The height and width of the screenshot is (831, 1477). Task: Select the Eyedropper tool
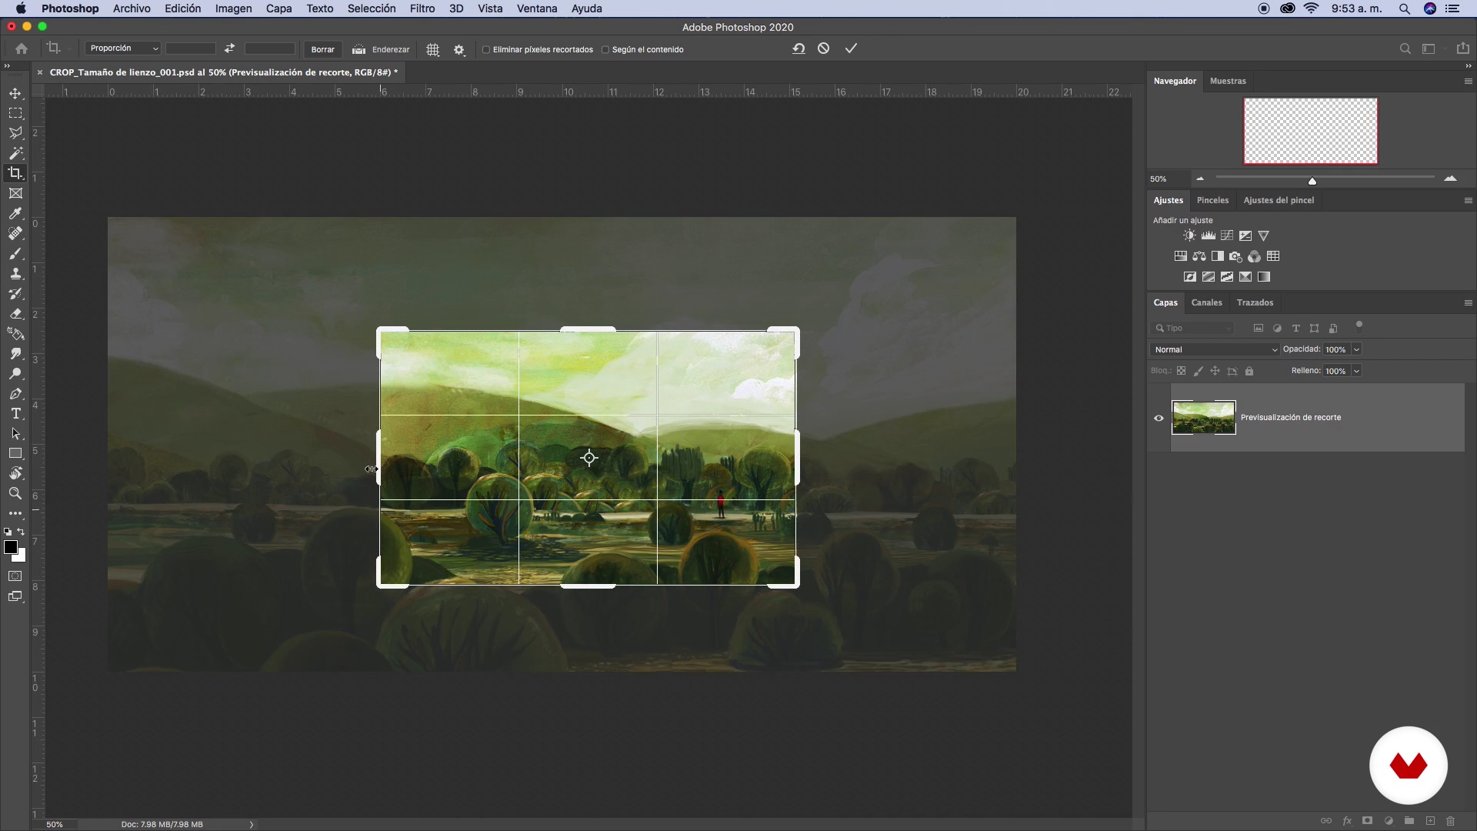15,213
